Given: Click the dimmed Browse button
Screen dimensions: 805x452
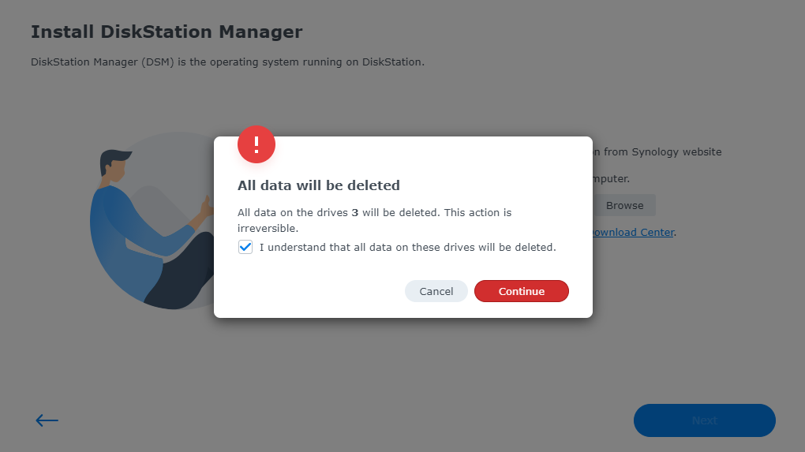Looking at the screenshot, I should click(x=624, y=205).
